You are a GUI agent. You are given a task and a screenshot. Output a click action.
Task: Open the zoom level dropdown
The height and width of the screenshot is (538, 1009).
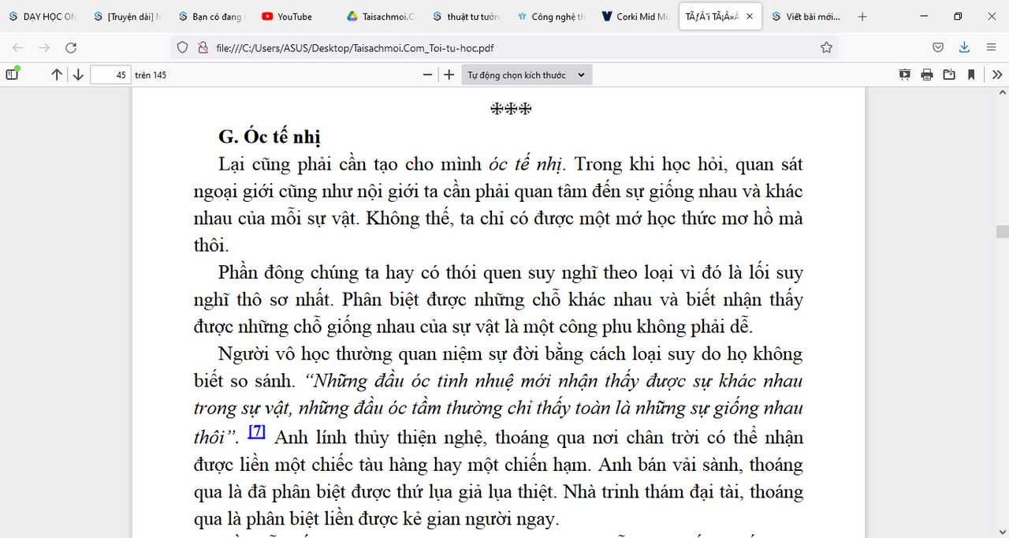[x=527, y=75]
